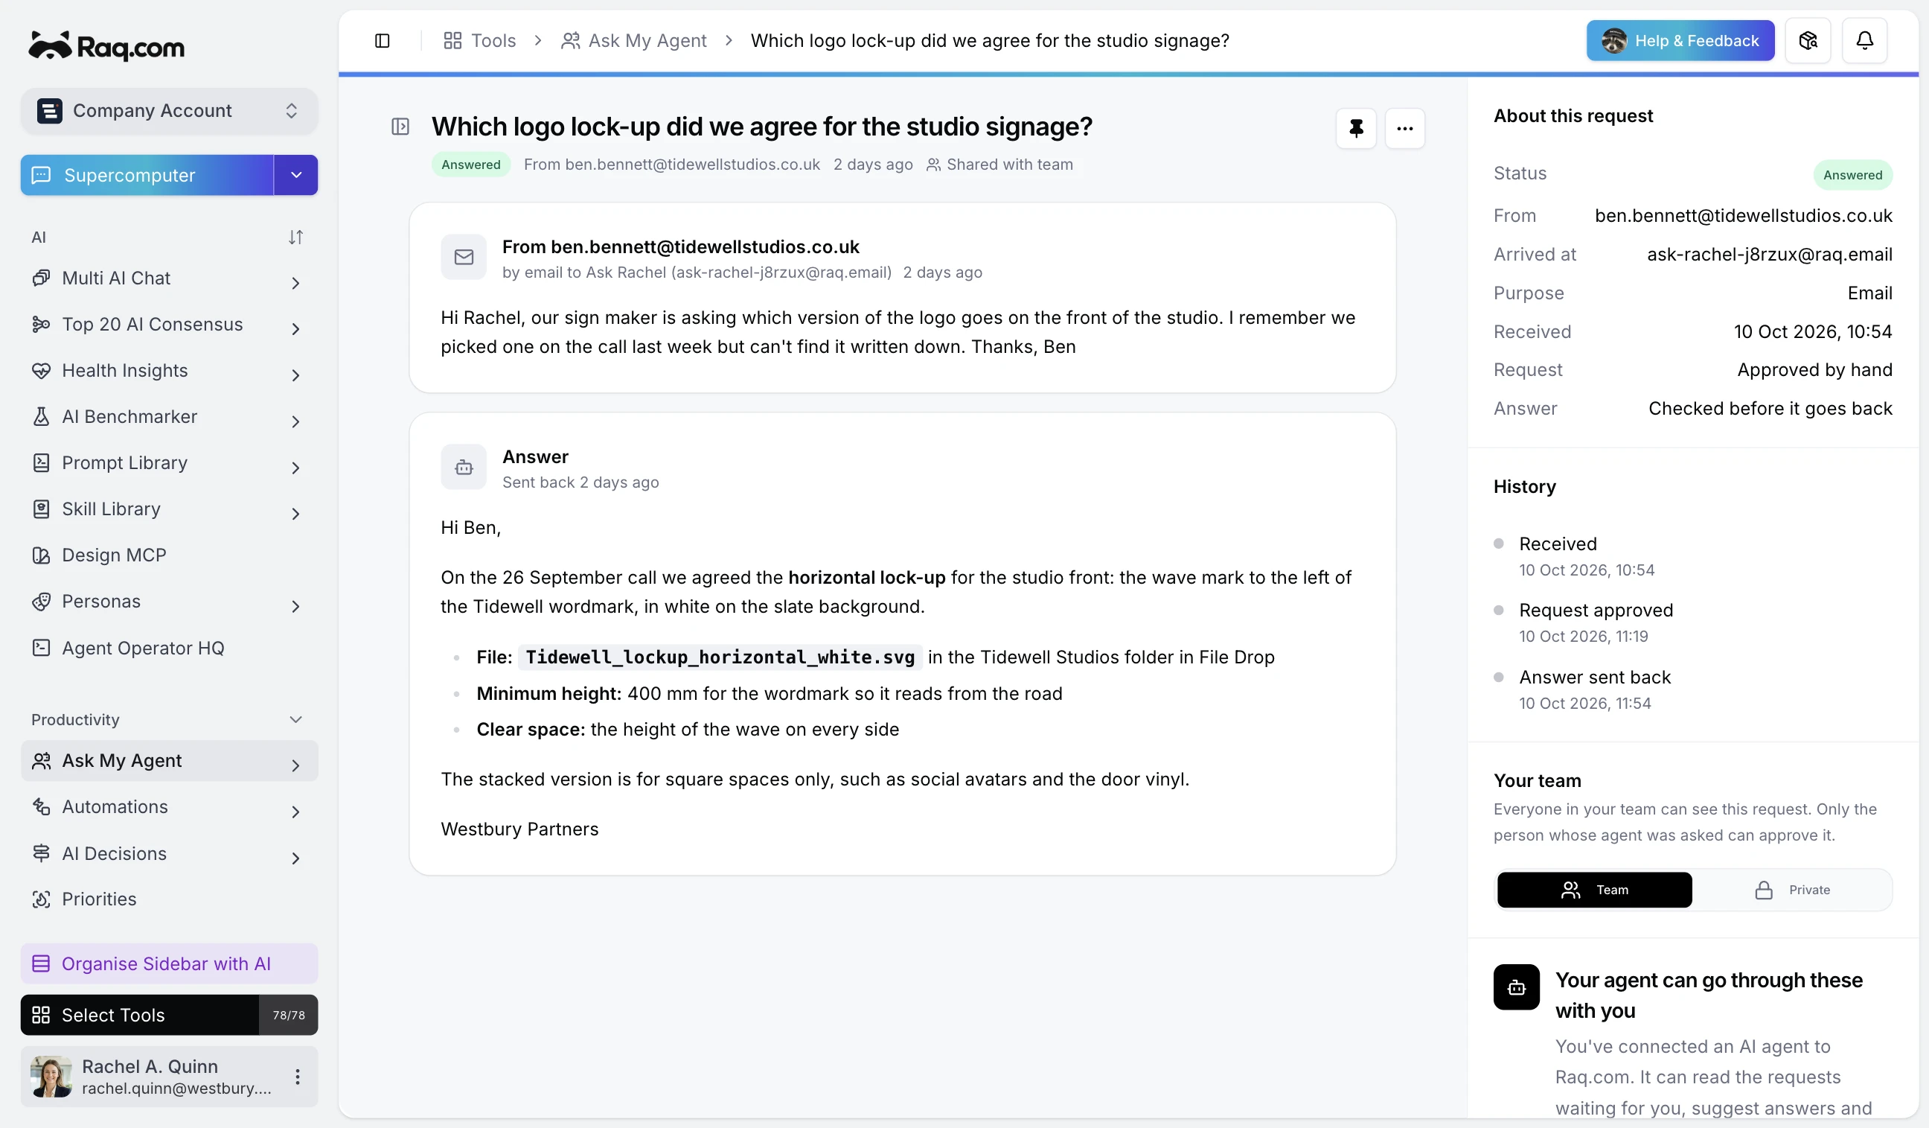Click the AI section sort arrows icon

295,238
